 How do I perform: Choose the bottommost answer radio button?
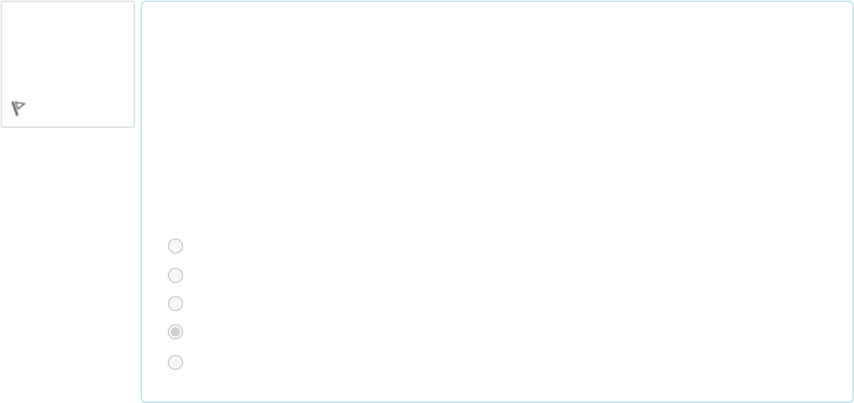point(176,363)
